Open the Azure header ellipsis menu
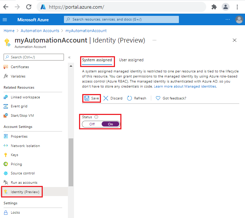 (228, 19)
